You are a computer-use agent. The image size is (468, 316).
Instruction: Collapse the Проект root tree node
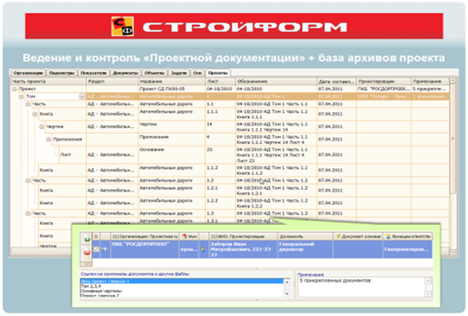click(x=14, y=89)
